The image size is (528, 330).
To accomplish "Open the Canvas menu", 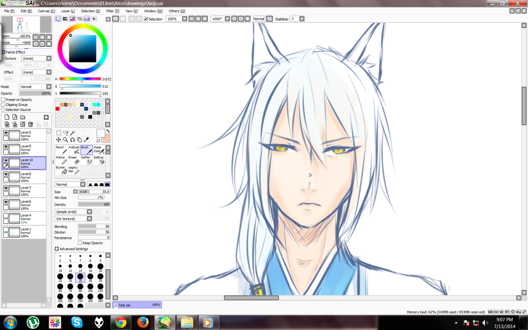I will click(46, 11).
